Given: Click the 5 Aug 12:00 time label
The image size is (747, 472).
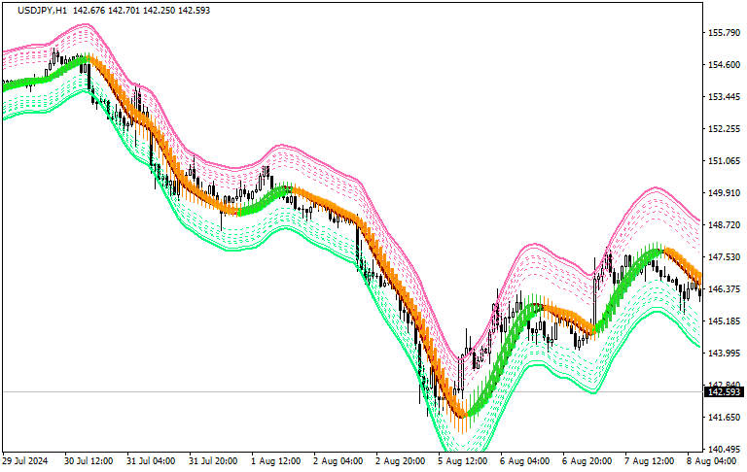Looking at the screenshot, I should click(463, 461).
